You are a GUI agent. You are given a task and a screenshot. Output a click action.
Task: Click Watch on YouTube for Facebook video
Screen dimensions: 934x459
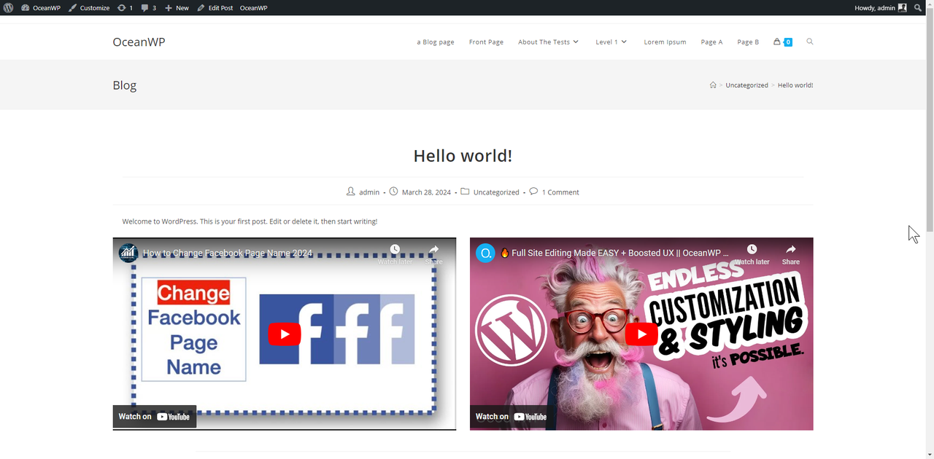click(155, 417)
